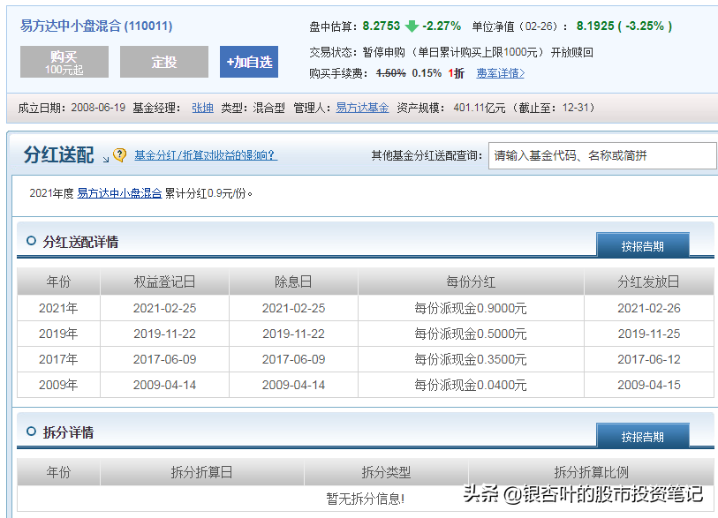This screenshot has height=518, width=718.
Task: Click the green down-arrow estimate icon
Action: tap(412, 26)
